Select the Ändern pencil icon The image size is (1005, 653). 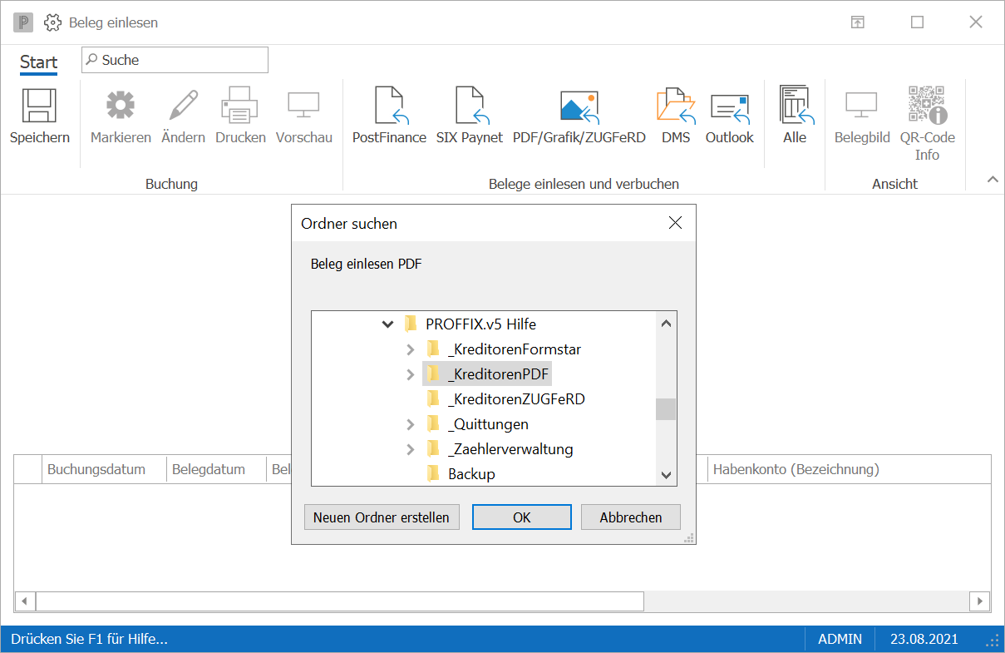coord(183,106)
